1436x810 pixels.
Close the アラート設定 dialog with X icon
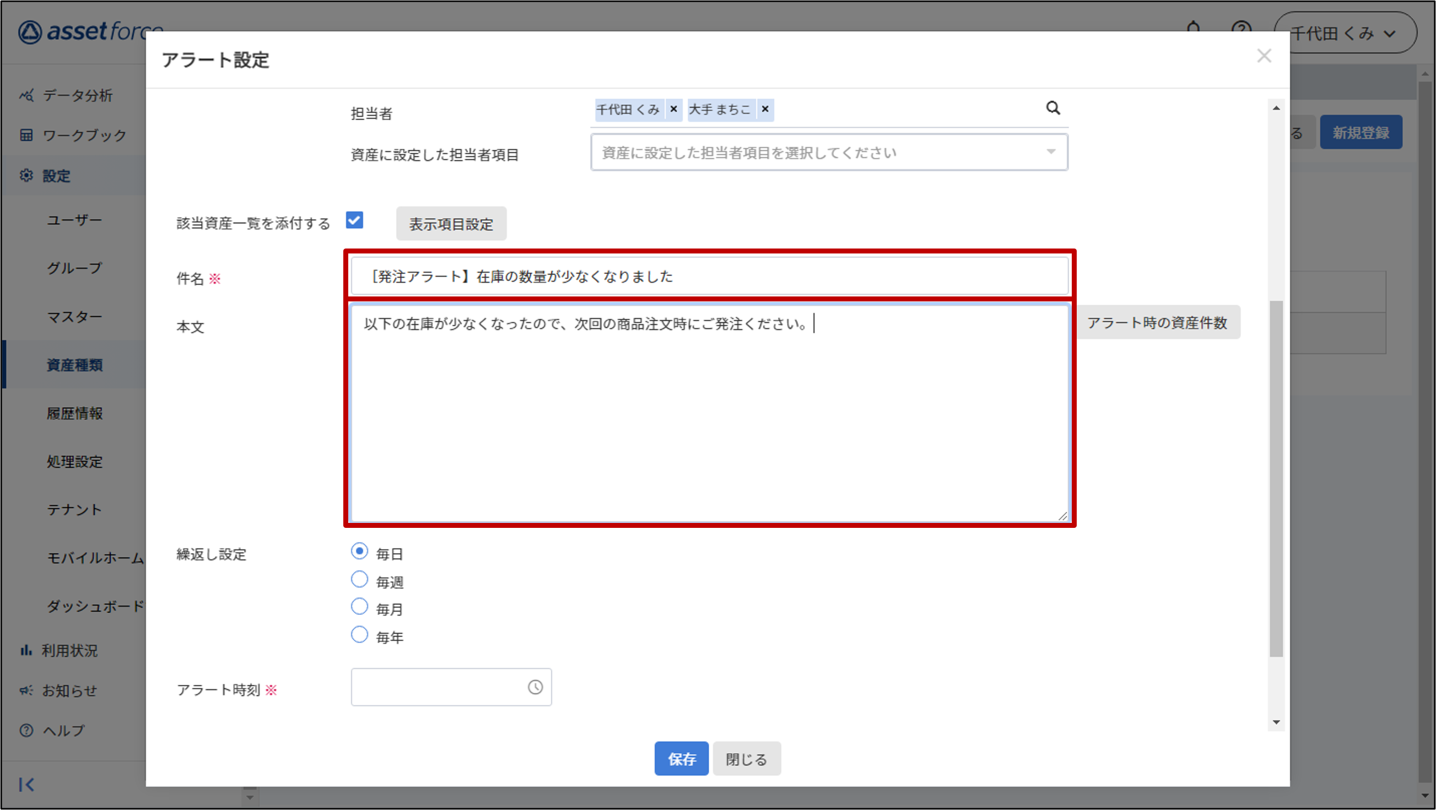coord(1264,56)
